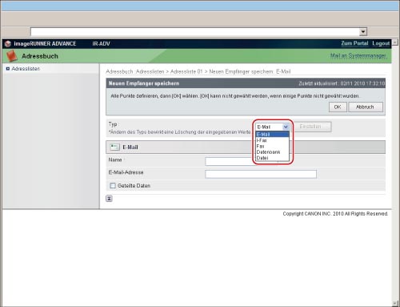Click the Adresslisten square bullet icon

click(x=8, y=69)
